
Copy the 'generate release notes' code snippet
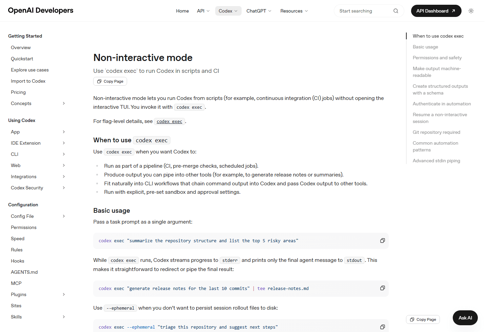pos(382,288)
